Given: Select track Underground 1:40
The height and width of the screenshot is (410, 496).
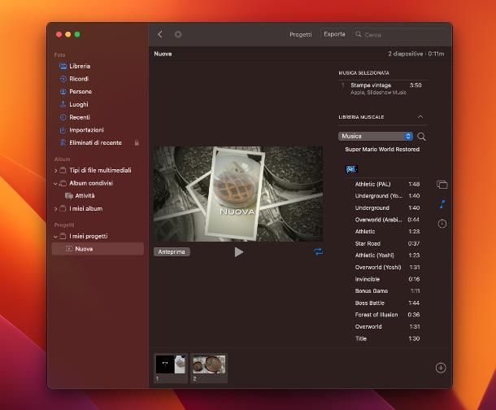Looking at the screenshot, I should click(387, 208).
